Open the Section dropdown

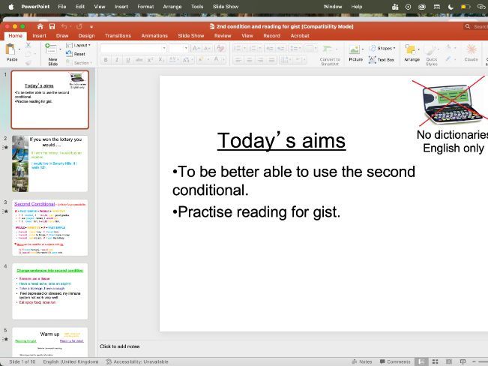pyautogui.click(x=79, y=62)
